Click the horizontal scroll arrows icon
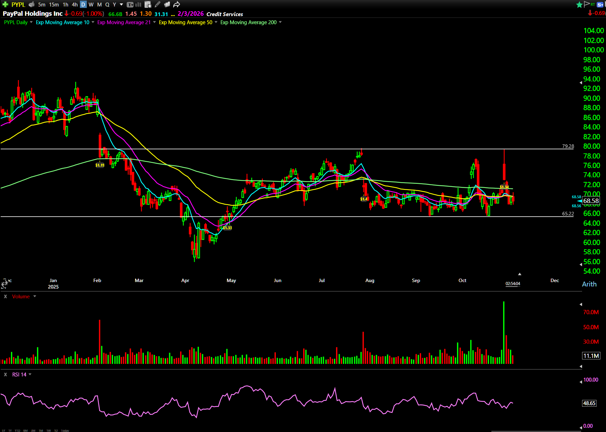Screen dimensions: 606x432 click(4, 284)
